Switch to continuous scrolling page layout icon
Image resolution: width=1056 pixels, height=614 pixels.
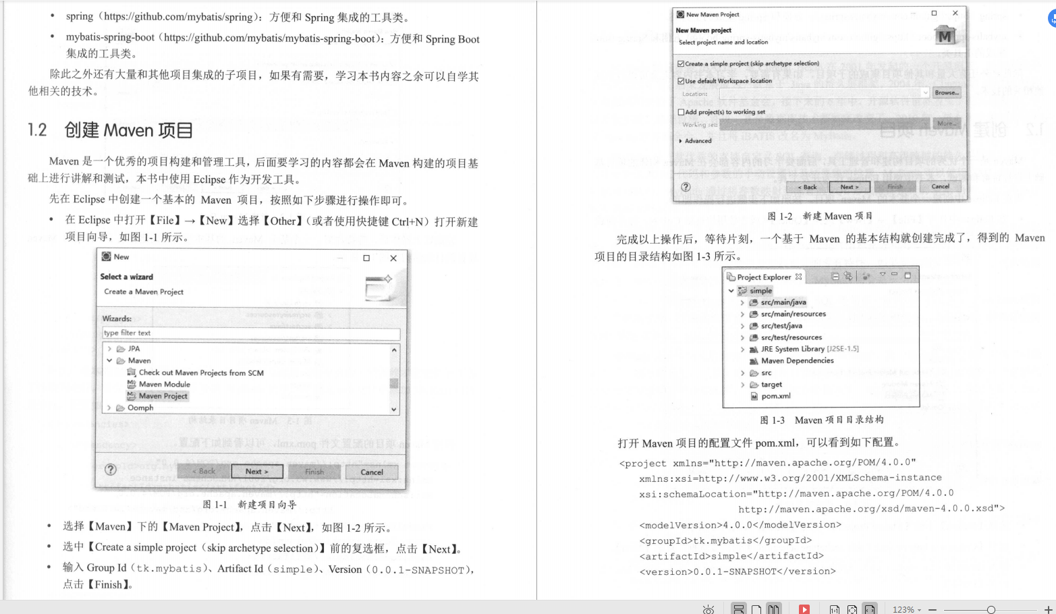click(x=739, y=609)
